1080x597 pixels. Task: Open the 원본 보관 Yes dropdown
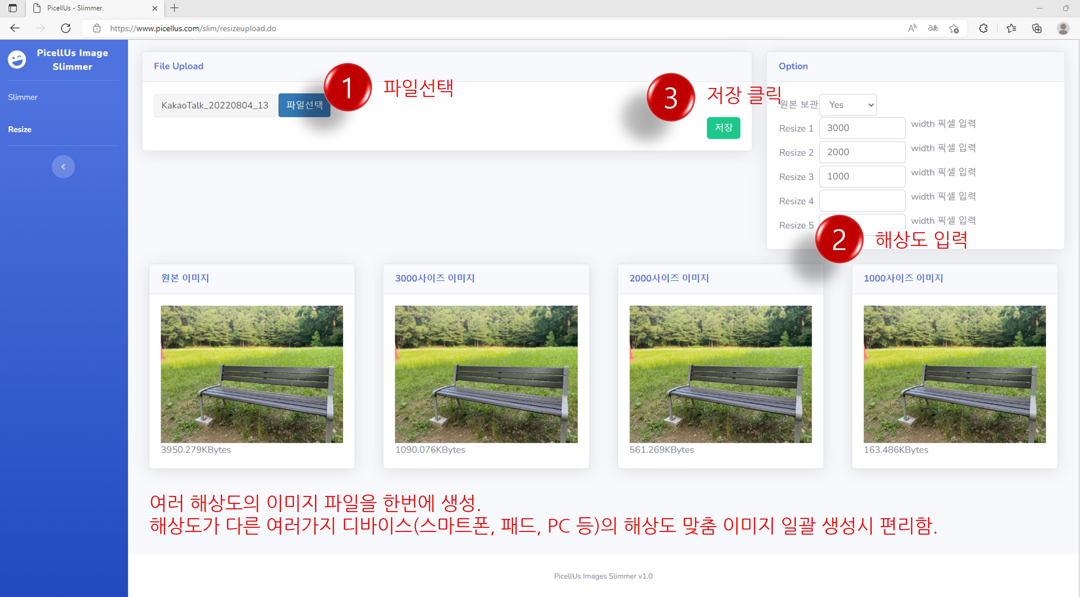[848, 105]
